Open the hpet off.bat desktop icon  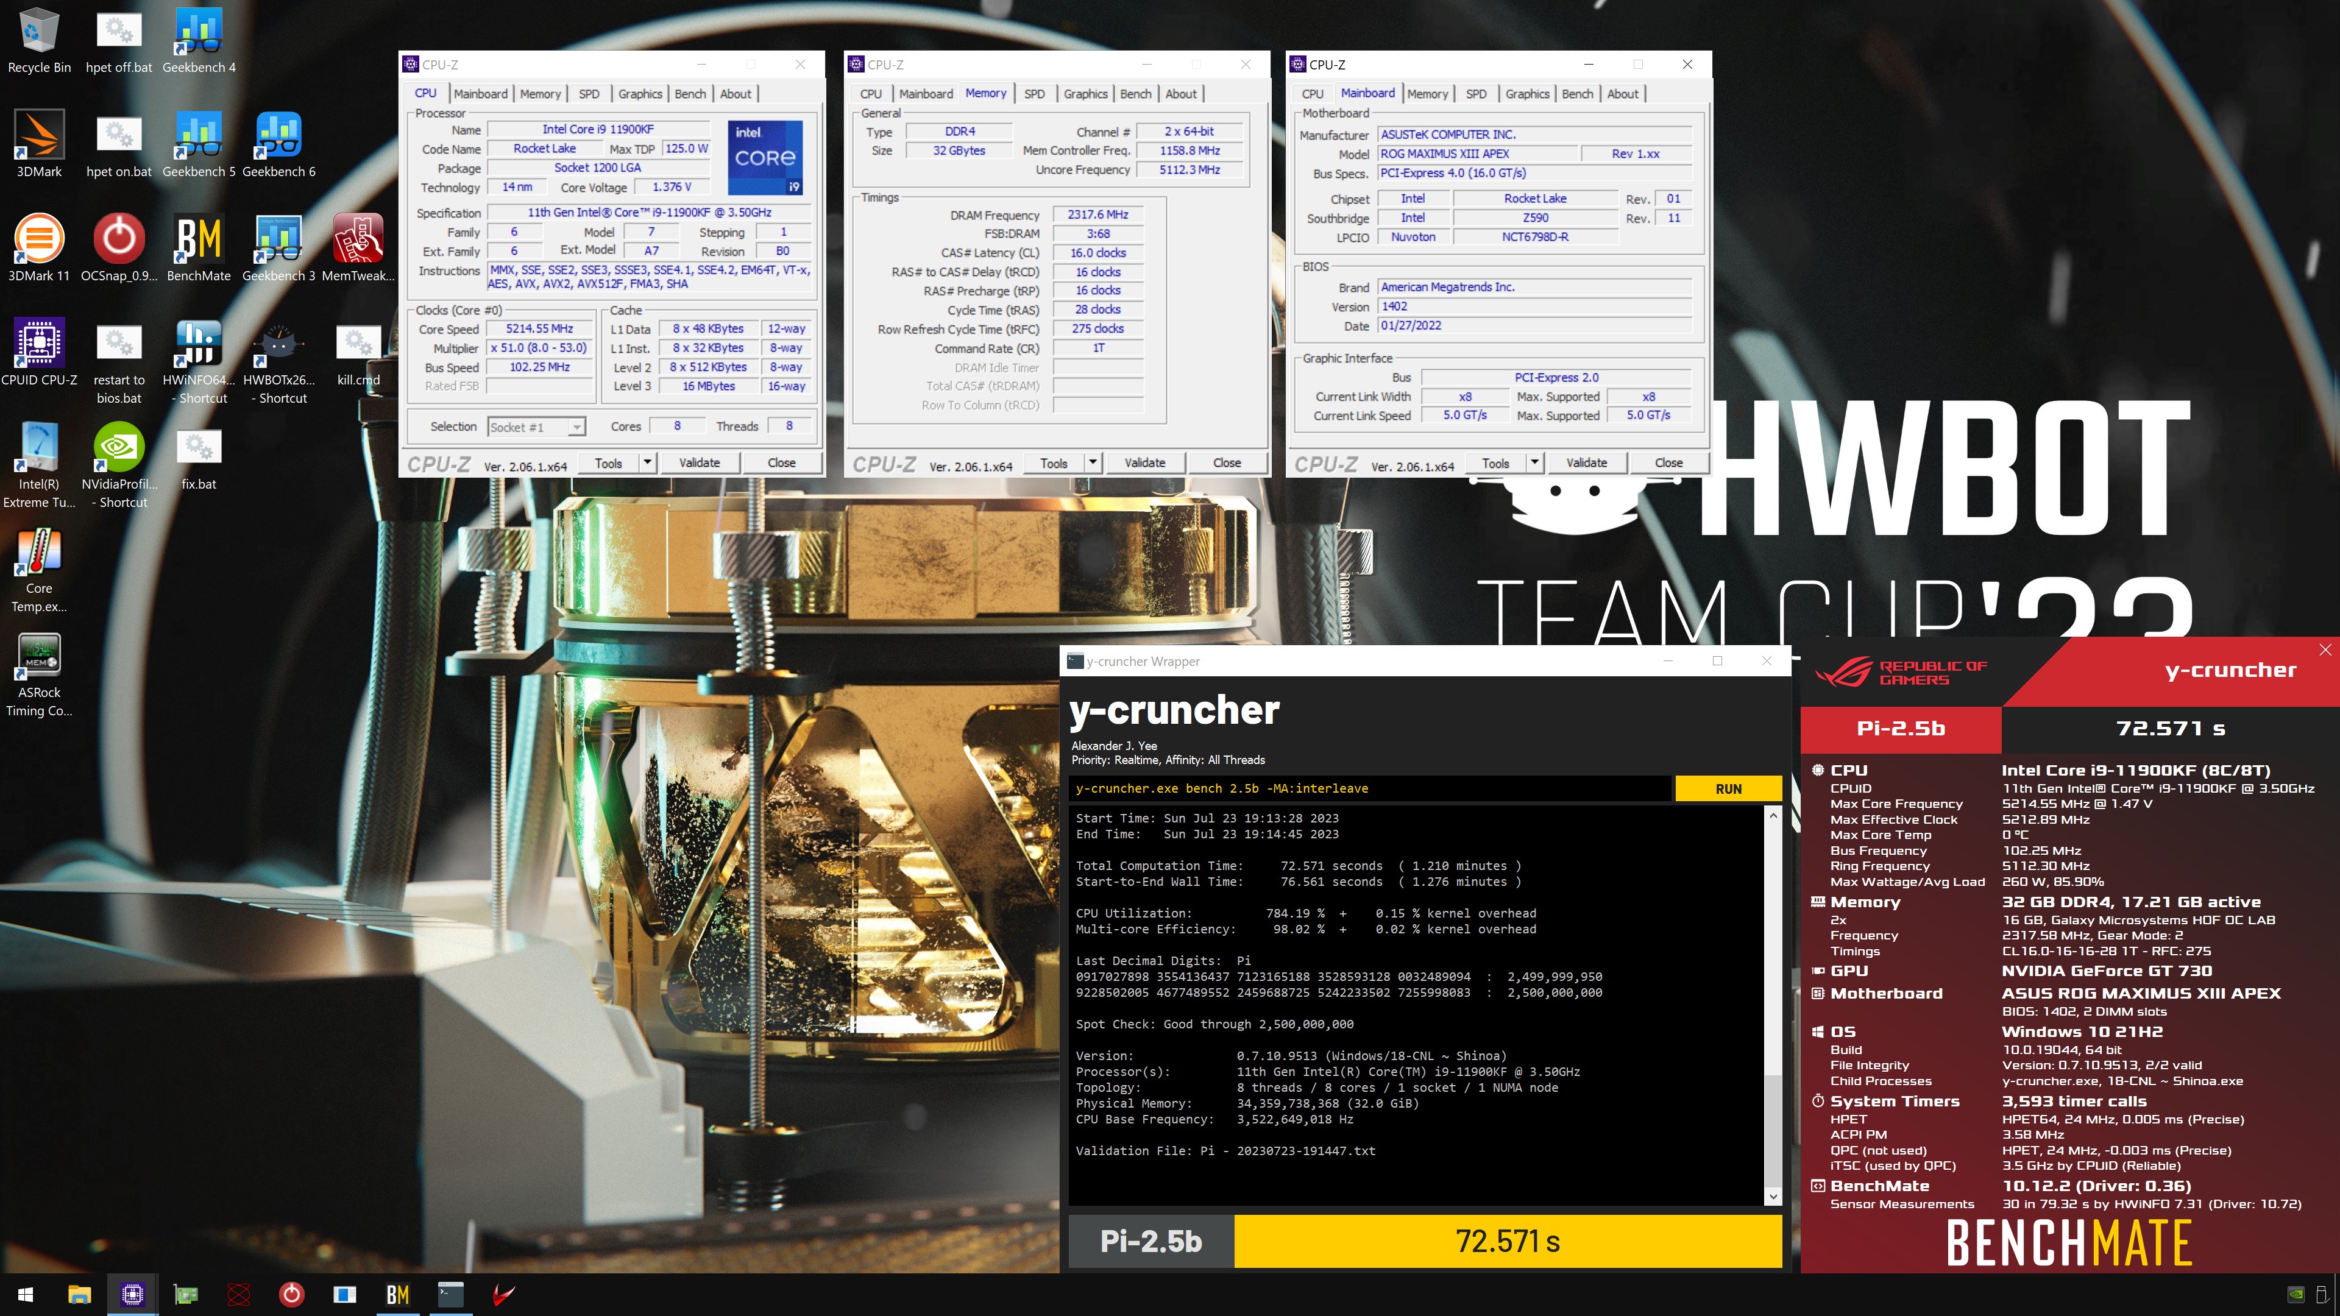(x=119, y=41)
